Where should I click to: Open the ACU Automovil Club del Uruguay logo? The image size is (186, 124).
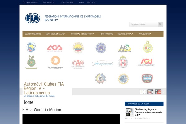click(x=146, y=62)
